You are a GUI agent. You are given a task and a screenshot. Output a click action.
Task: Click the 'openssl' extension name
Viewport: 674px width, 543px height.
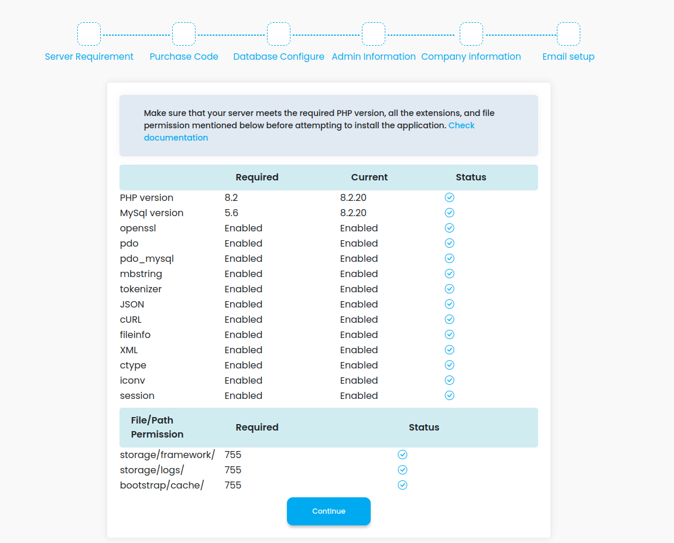tap(138, 228)
